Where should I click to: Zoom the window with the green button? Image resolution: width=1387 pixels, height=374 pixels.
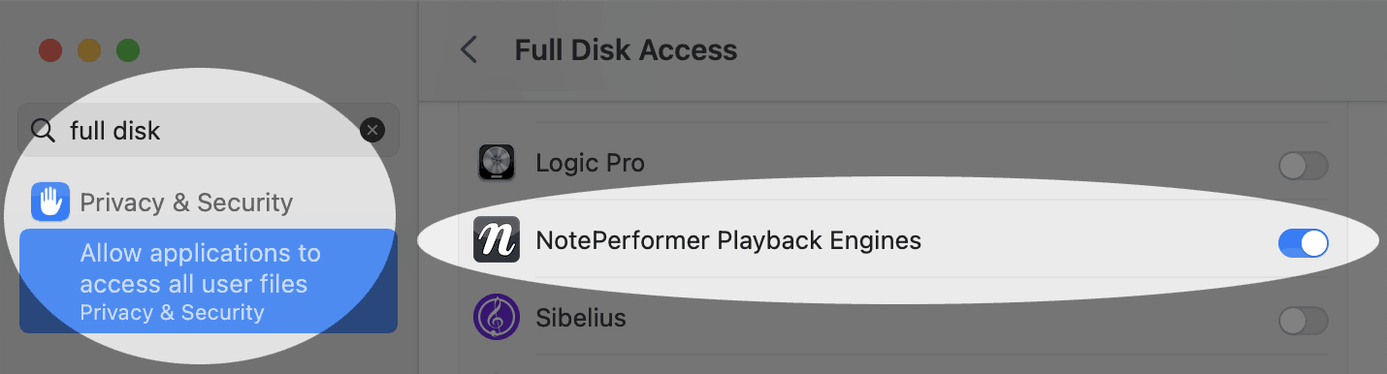[127, 49]
